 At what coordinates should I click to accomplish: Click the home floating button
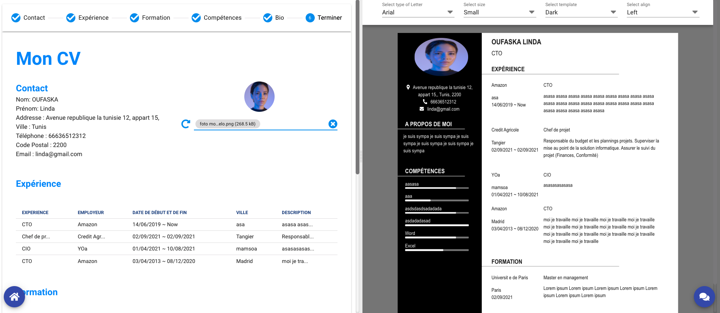click(14, 297)
